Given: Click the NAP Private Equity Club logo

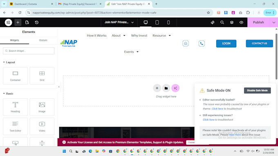Looking at the screenshot, I should point(69,43).
